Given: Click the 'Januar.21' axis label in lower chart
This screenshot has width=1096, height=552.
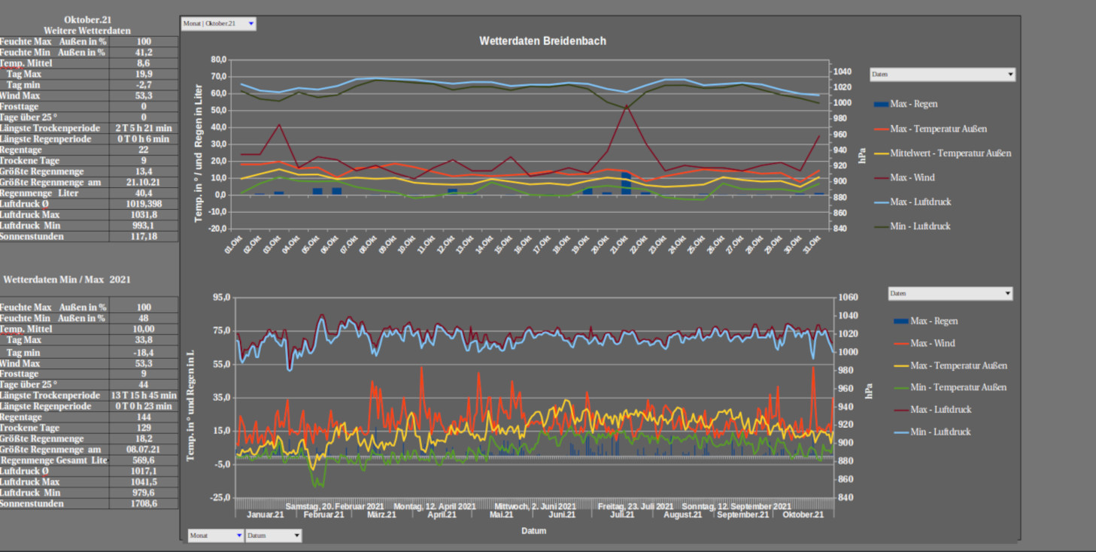Looking at the screenshot, I should 266,514.
